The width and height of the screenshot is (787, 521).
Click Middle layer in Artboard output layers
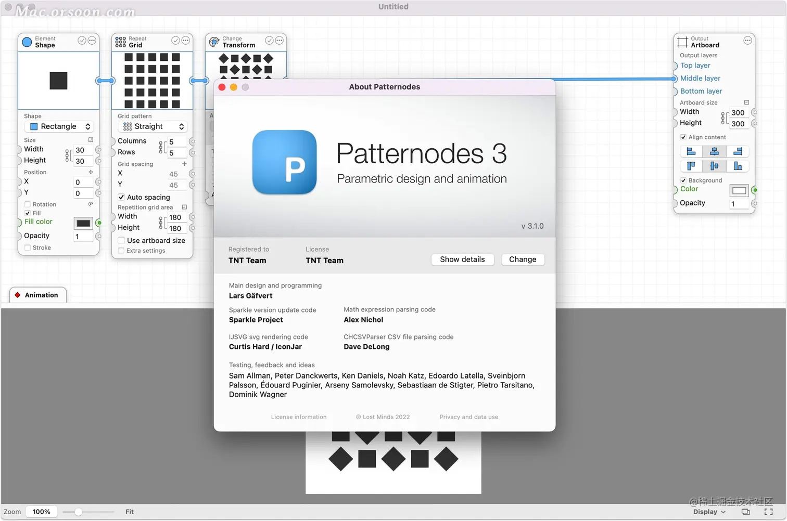point(700,79)
